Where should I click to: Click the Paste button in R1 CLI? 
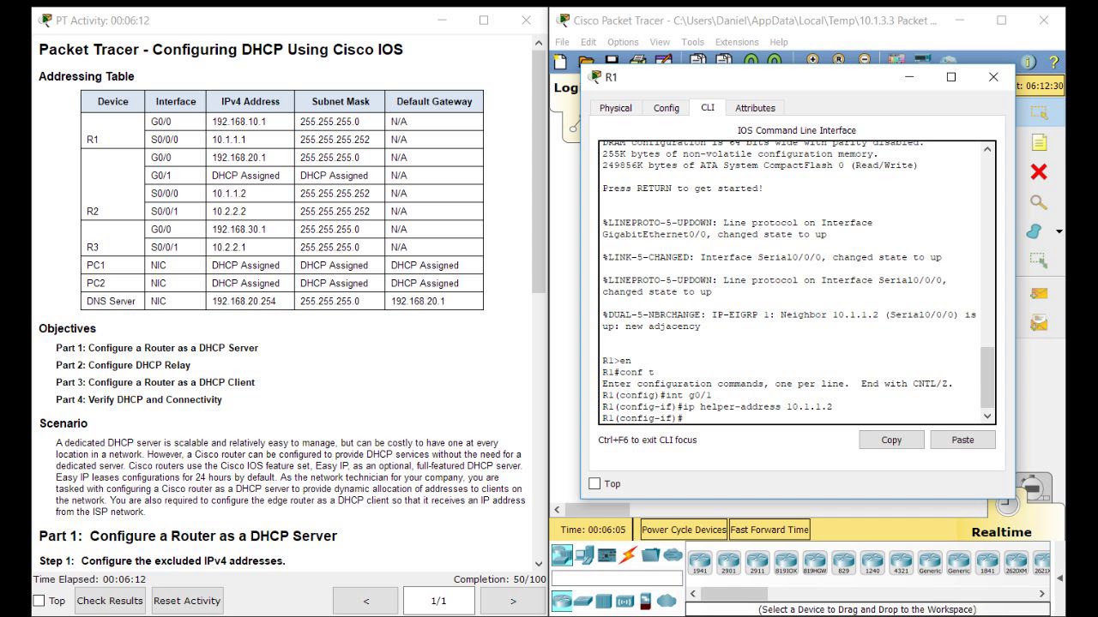tap(962, 440)
